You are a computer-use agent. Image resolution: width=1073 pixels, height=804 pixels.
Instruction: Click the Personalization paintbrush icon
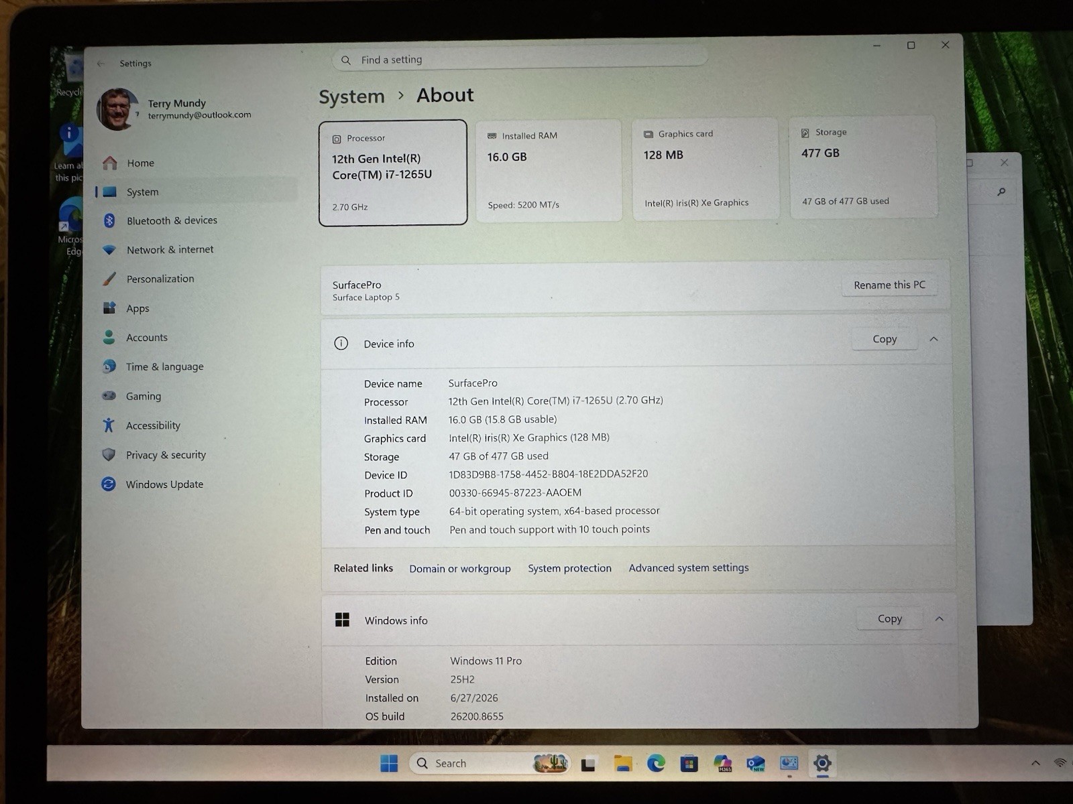pyautogui.click(x=109, y=279)
